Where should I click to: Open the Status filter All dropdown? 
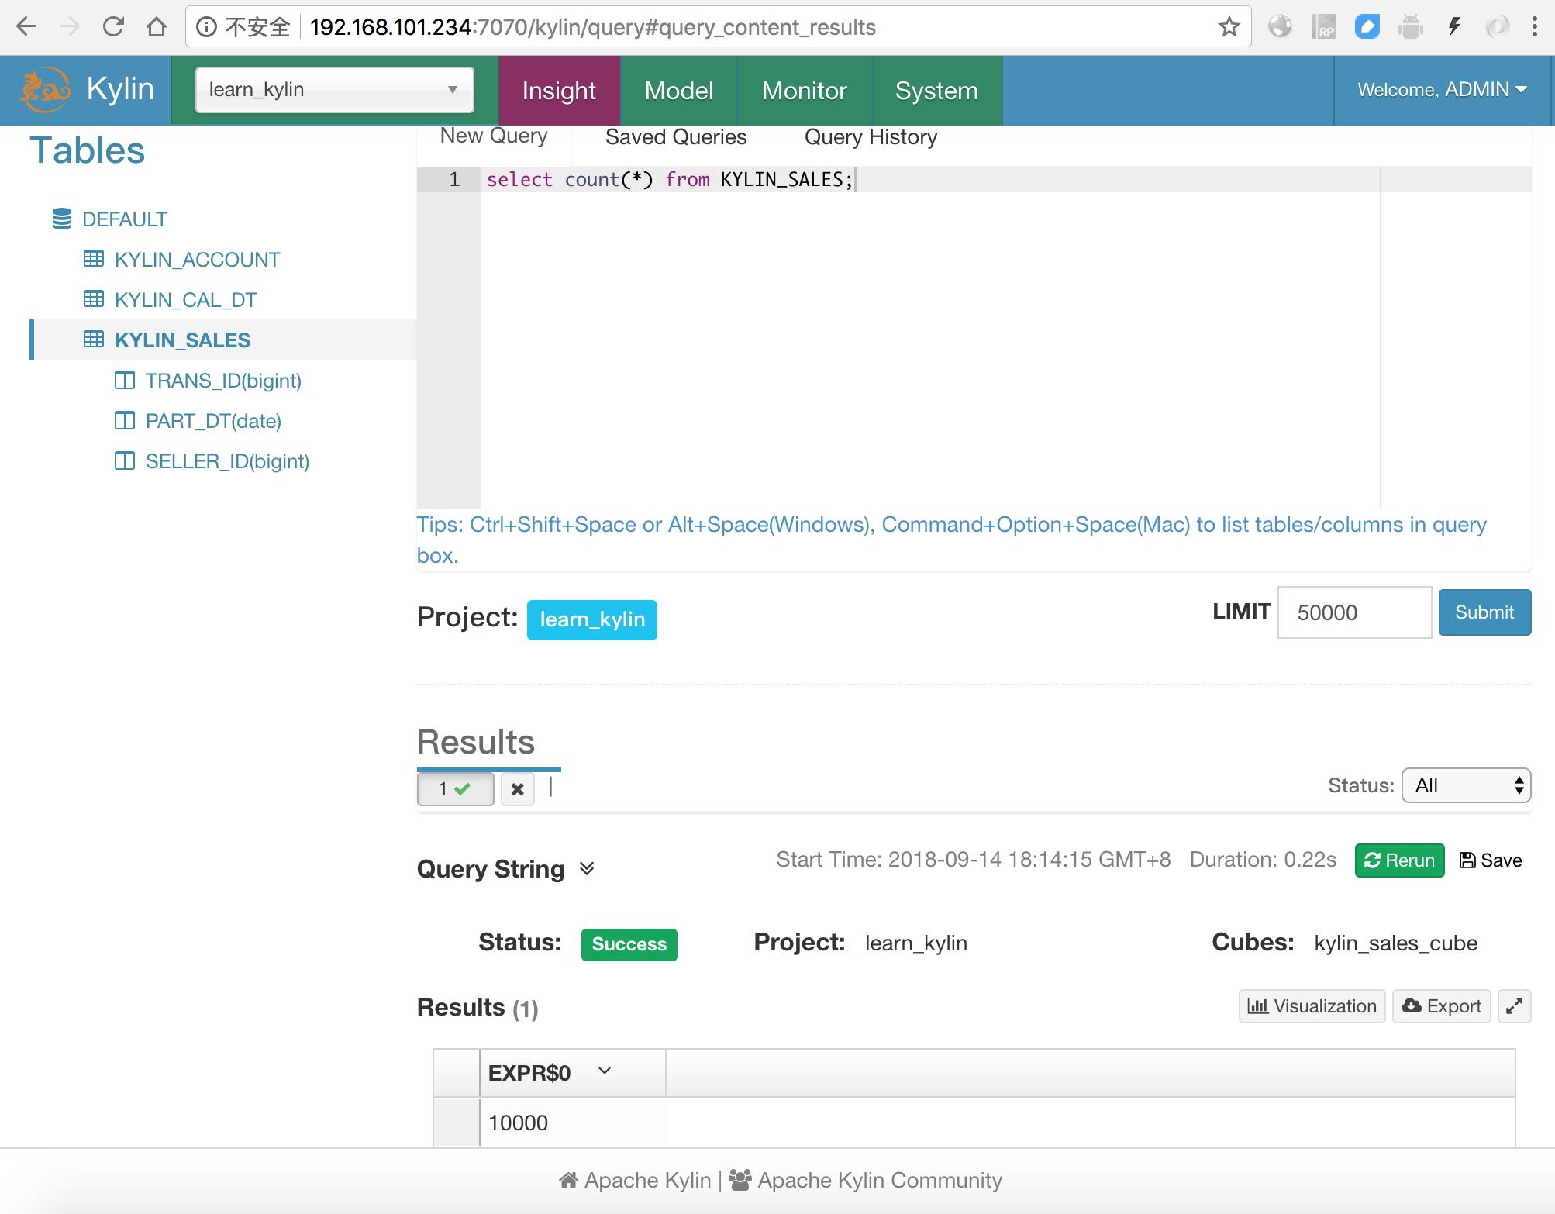1466,786
